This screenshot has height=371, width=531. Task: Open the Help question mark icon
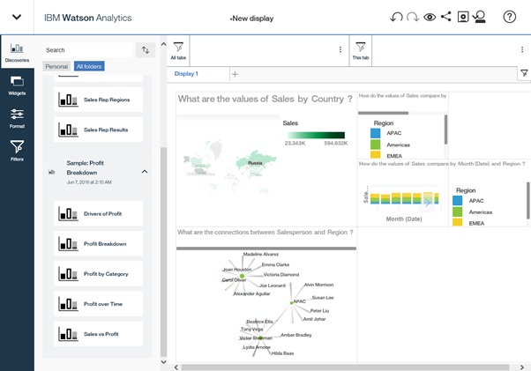[x=509, y=18]
